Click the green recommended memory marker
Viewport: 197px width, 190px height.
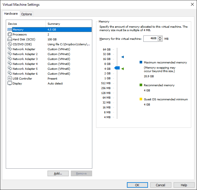123,69
